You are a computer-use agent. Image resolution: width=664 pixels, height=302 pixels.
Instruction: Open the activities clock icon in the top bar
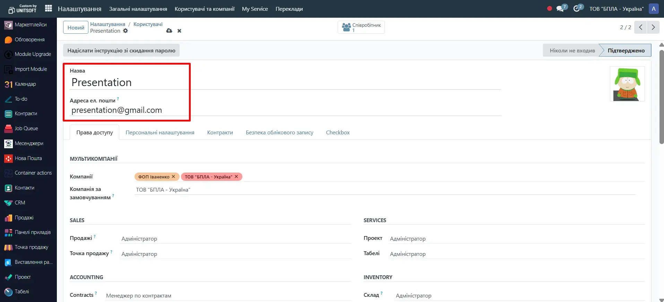[x=577, y=9]
